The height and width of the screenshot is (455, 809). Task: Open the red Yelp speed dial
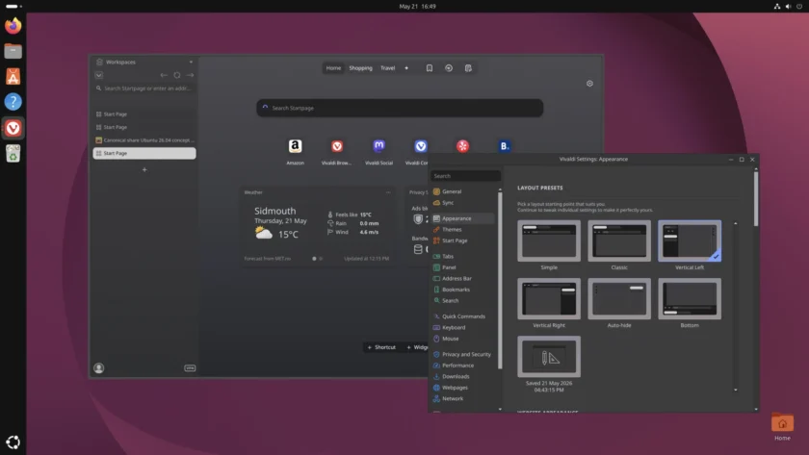click(463, 146)
